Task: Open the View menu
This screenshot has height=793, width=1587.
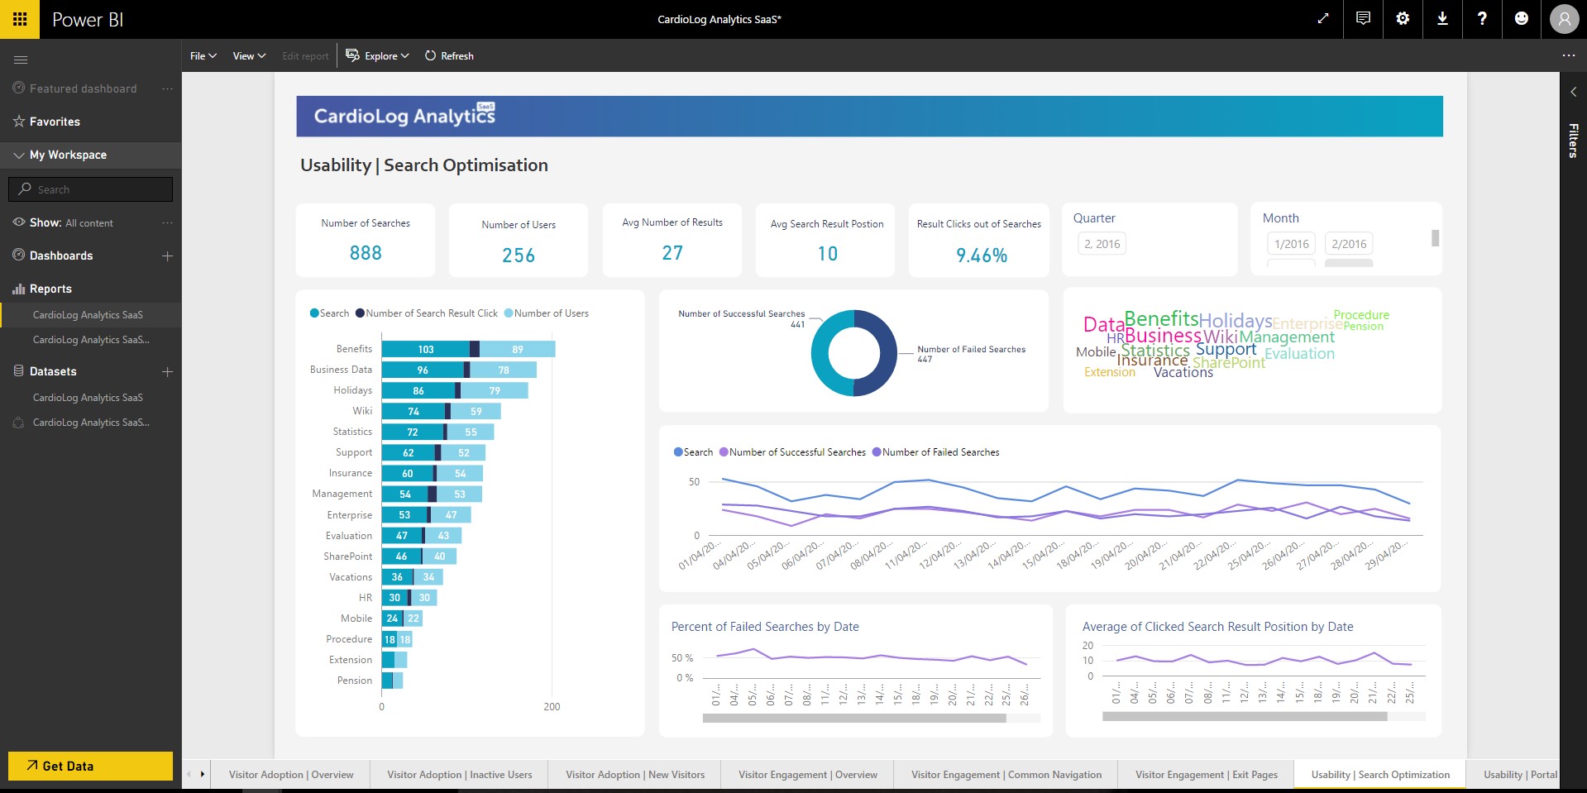Action: coord(249,56)
